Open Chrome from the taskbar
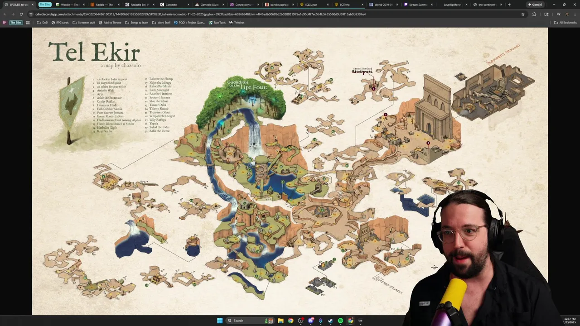Image resolution: width=580 pixels, height=326 pixels. pos(290,321)
